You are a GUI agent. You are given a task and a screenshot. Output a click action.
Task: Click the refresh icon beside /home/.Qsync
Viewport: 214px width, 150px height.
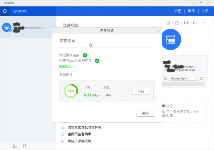pyautogui.click(x=201, y=78)
